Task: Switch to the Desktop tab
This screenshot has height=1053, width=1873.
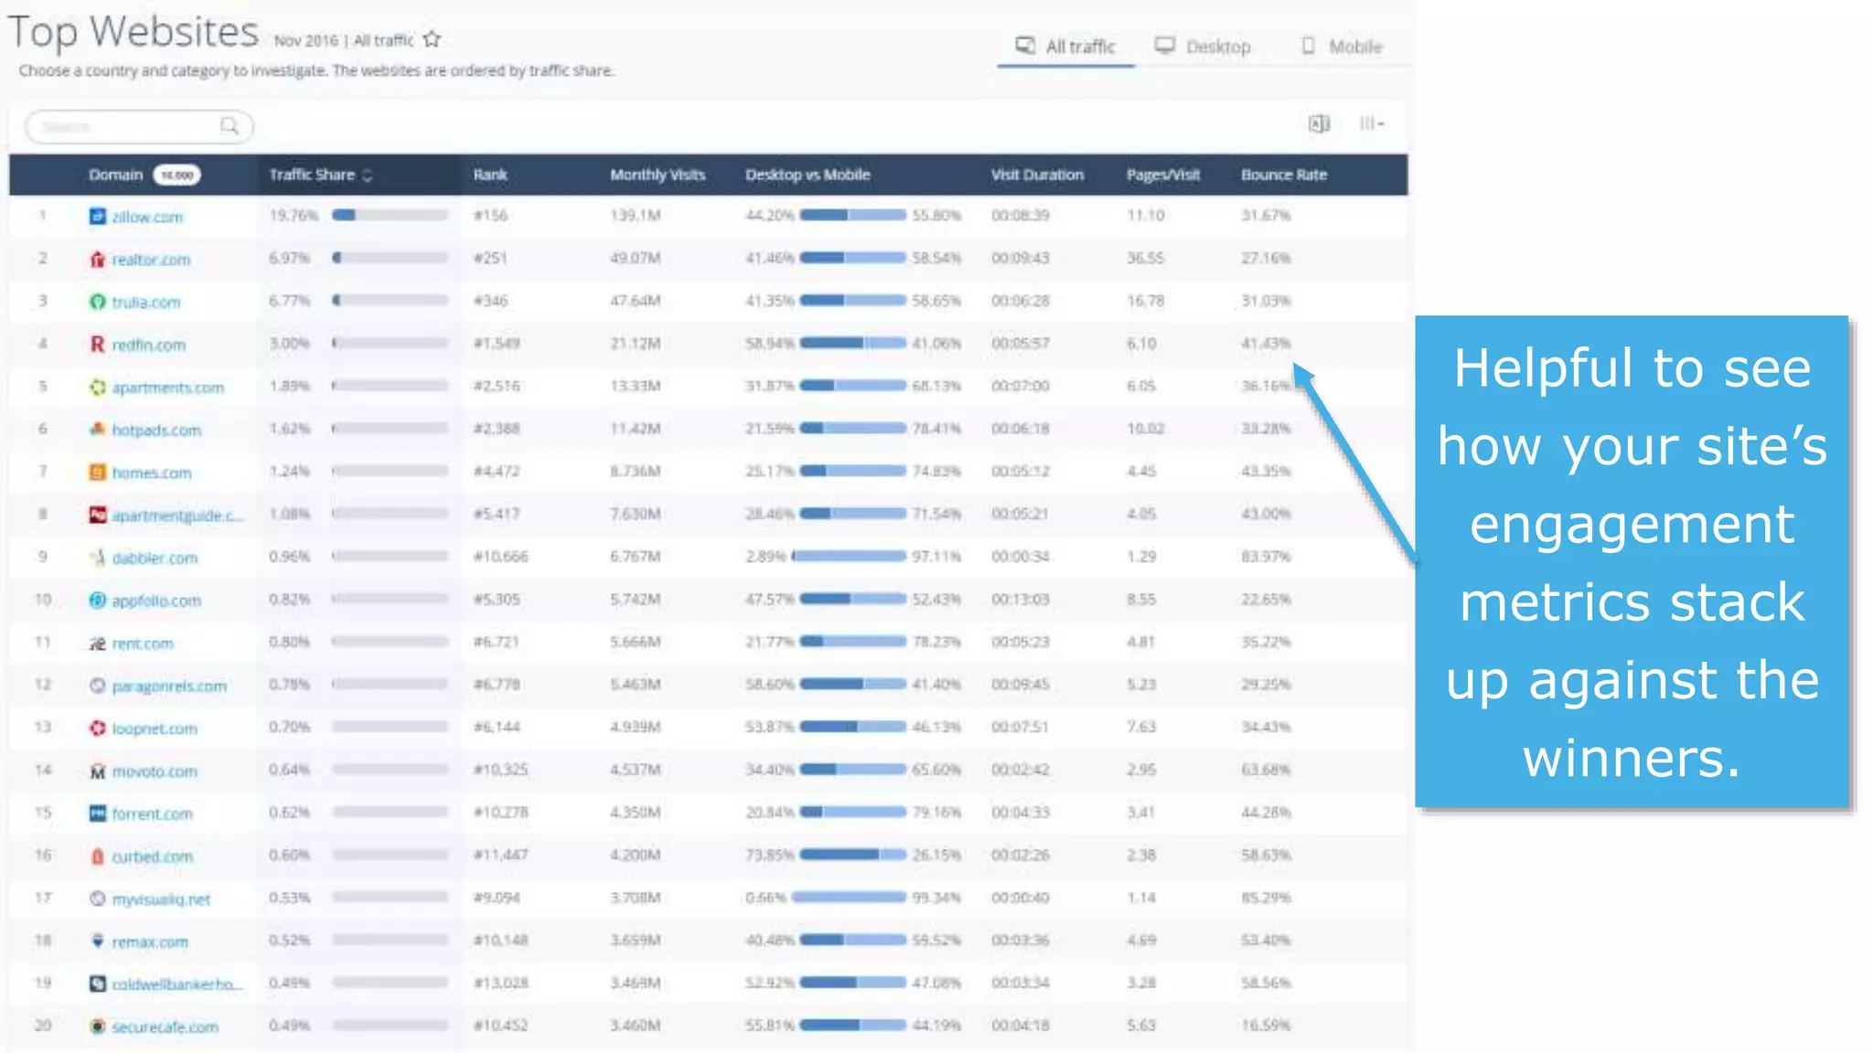Action: tap(1203, 46)
